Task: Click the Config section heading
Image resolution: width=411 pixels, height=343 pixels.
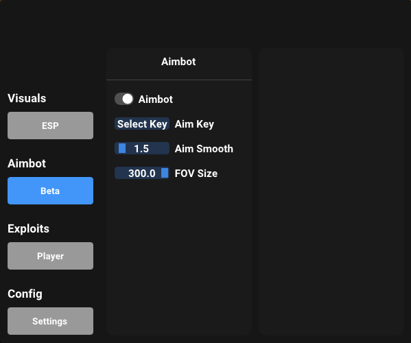Action: click(25, 294)
